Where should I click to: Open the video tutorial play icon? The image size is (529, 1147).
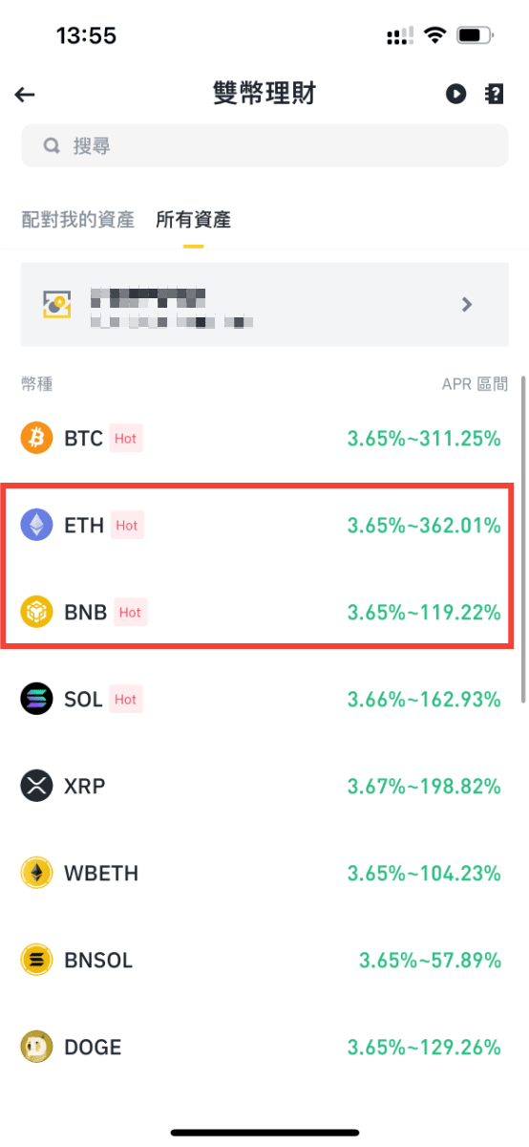pos(455,94)
